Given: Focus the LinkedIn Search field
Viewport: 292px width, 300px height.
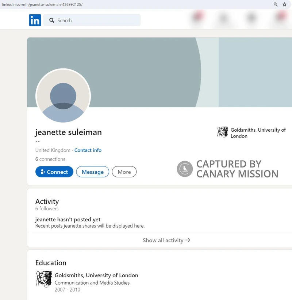Looking at the screenshot, I should [92, 20].
